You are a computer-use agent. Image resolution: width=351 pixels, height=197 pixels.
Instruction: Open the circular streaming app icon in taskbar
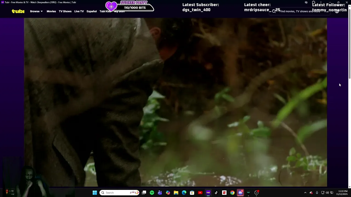coord(256,193)
